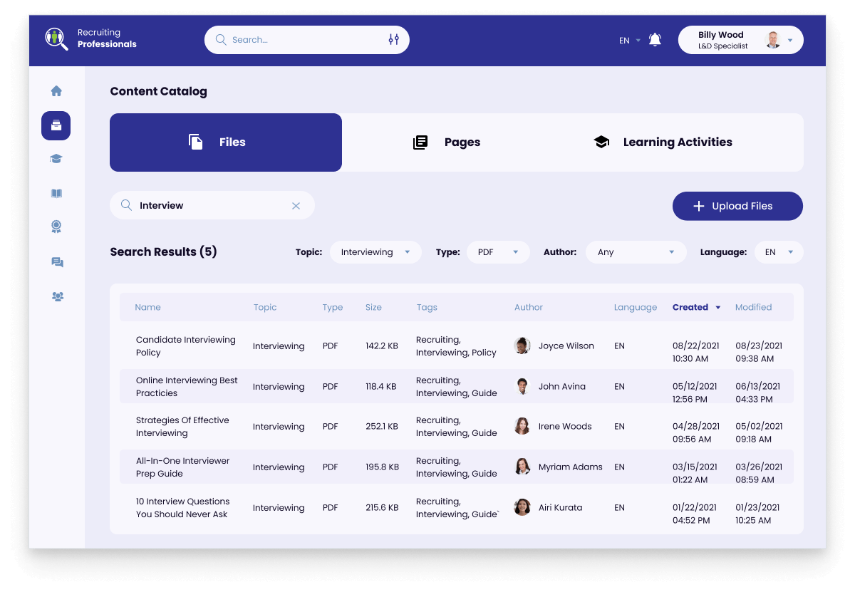Open the book icon in sidebar
This screenshot has height=592, width=855.
click(56, 193)
